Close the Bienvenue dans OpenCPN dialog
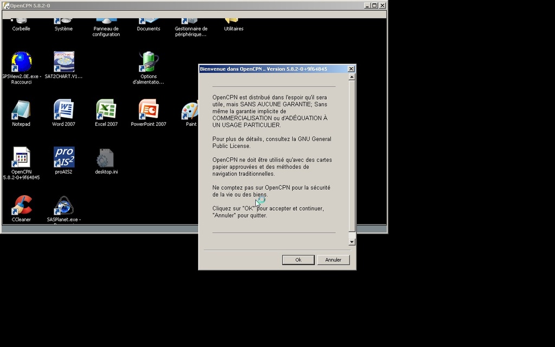This screenshot has height=347, width=555. (x=351, y=69)
